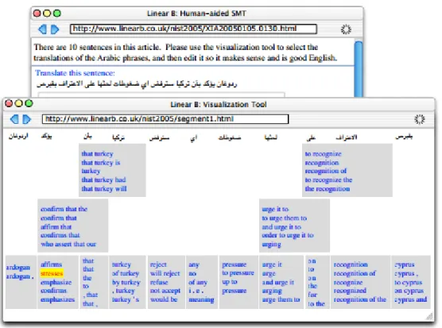Choose 'meaning' translation
Screen dimensions: 442x328
[x=201, y=299]
